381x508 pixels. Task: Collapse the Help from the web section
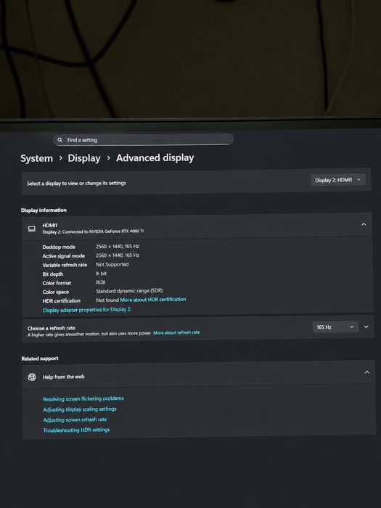pos(366,372)
